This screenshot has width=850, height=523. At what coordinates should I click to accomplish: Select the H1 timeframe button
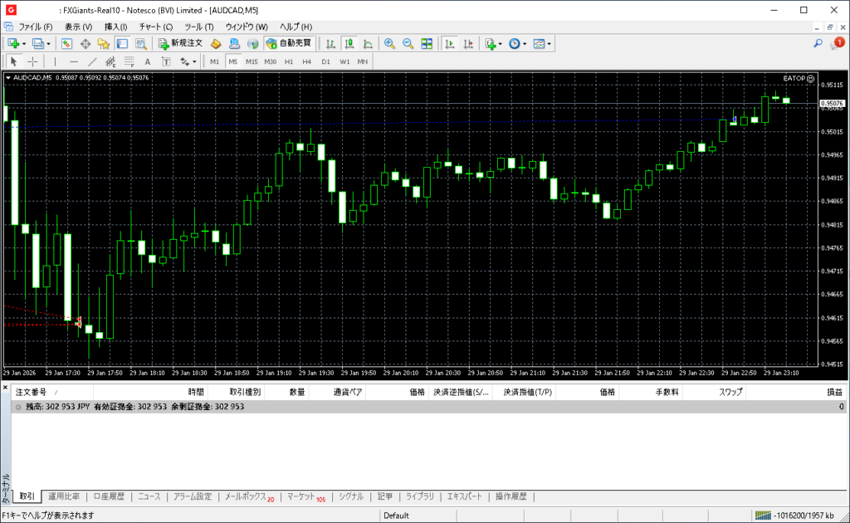(x=289, y=61)
